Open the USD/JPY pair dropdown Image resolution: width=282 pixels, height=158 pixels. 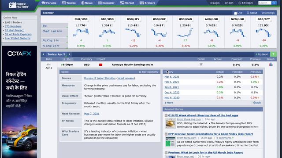click(133, 19)
